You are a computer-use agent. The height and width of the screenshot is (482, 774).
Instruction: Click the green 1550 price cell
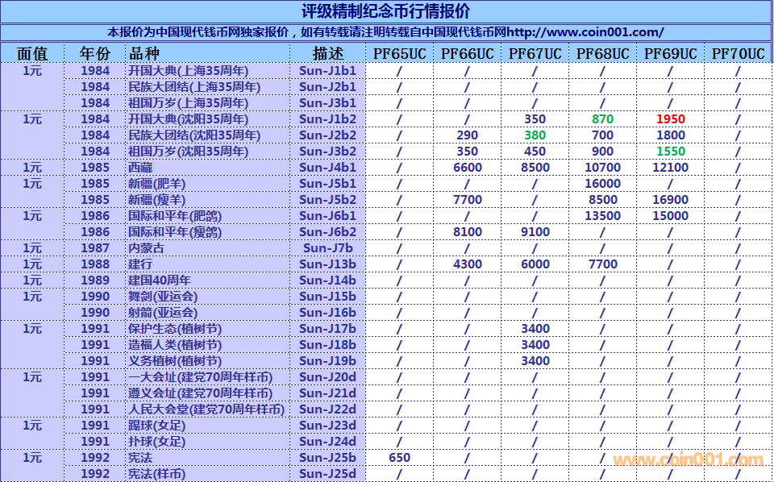pos(670,152)
